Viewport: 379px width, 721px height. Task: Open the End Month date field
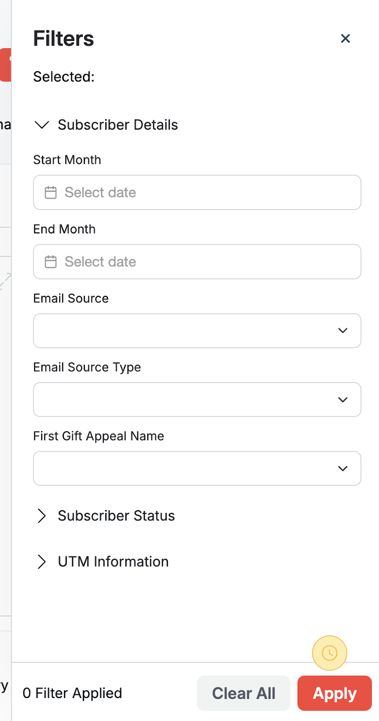197,262
